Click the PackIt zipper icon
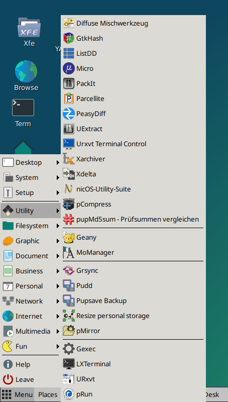Screen dimensions: 228x402 (x=69, y=83)
